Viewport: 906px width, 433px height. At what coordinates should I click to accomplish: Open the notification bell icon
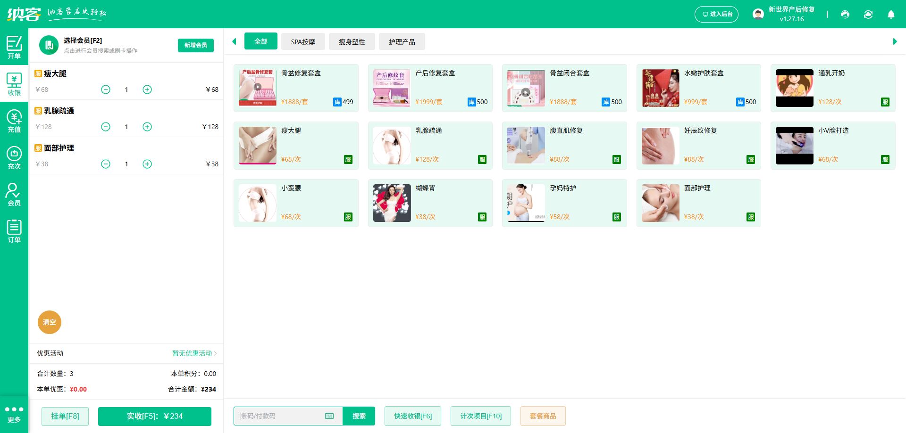[891, 15]
